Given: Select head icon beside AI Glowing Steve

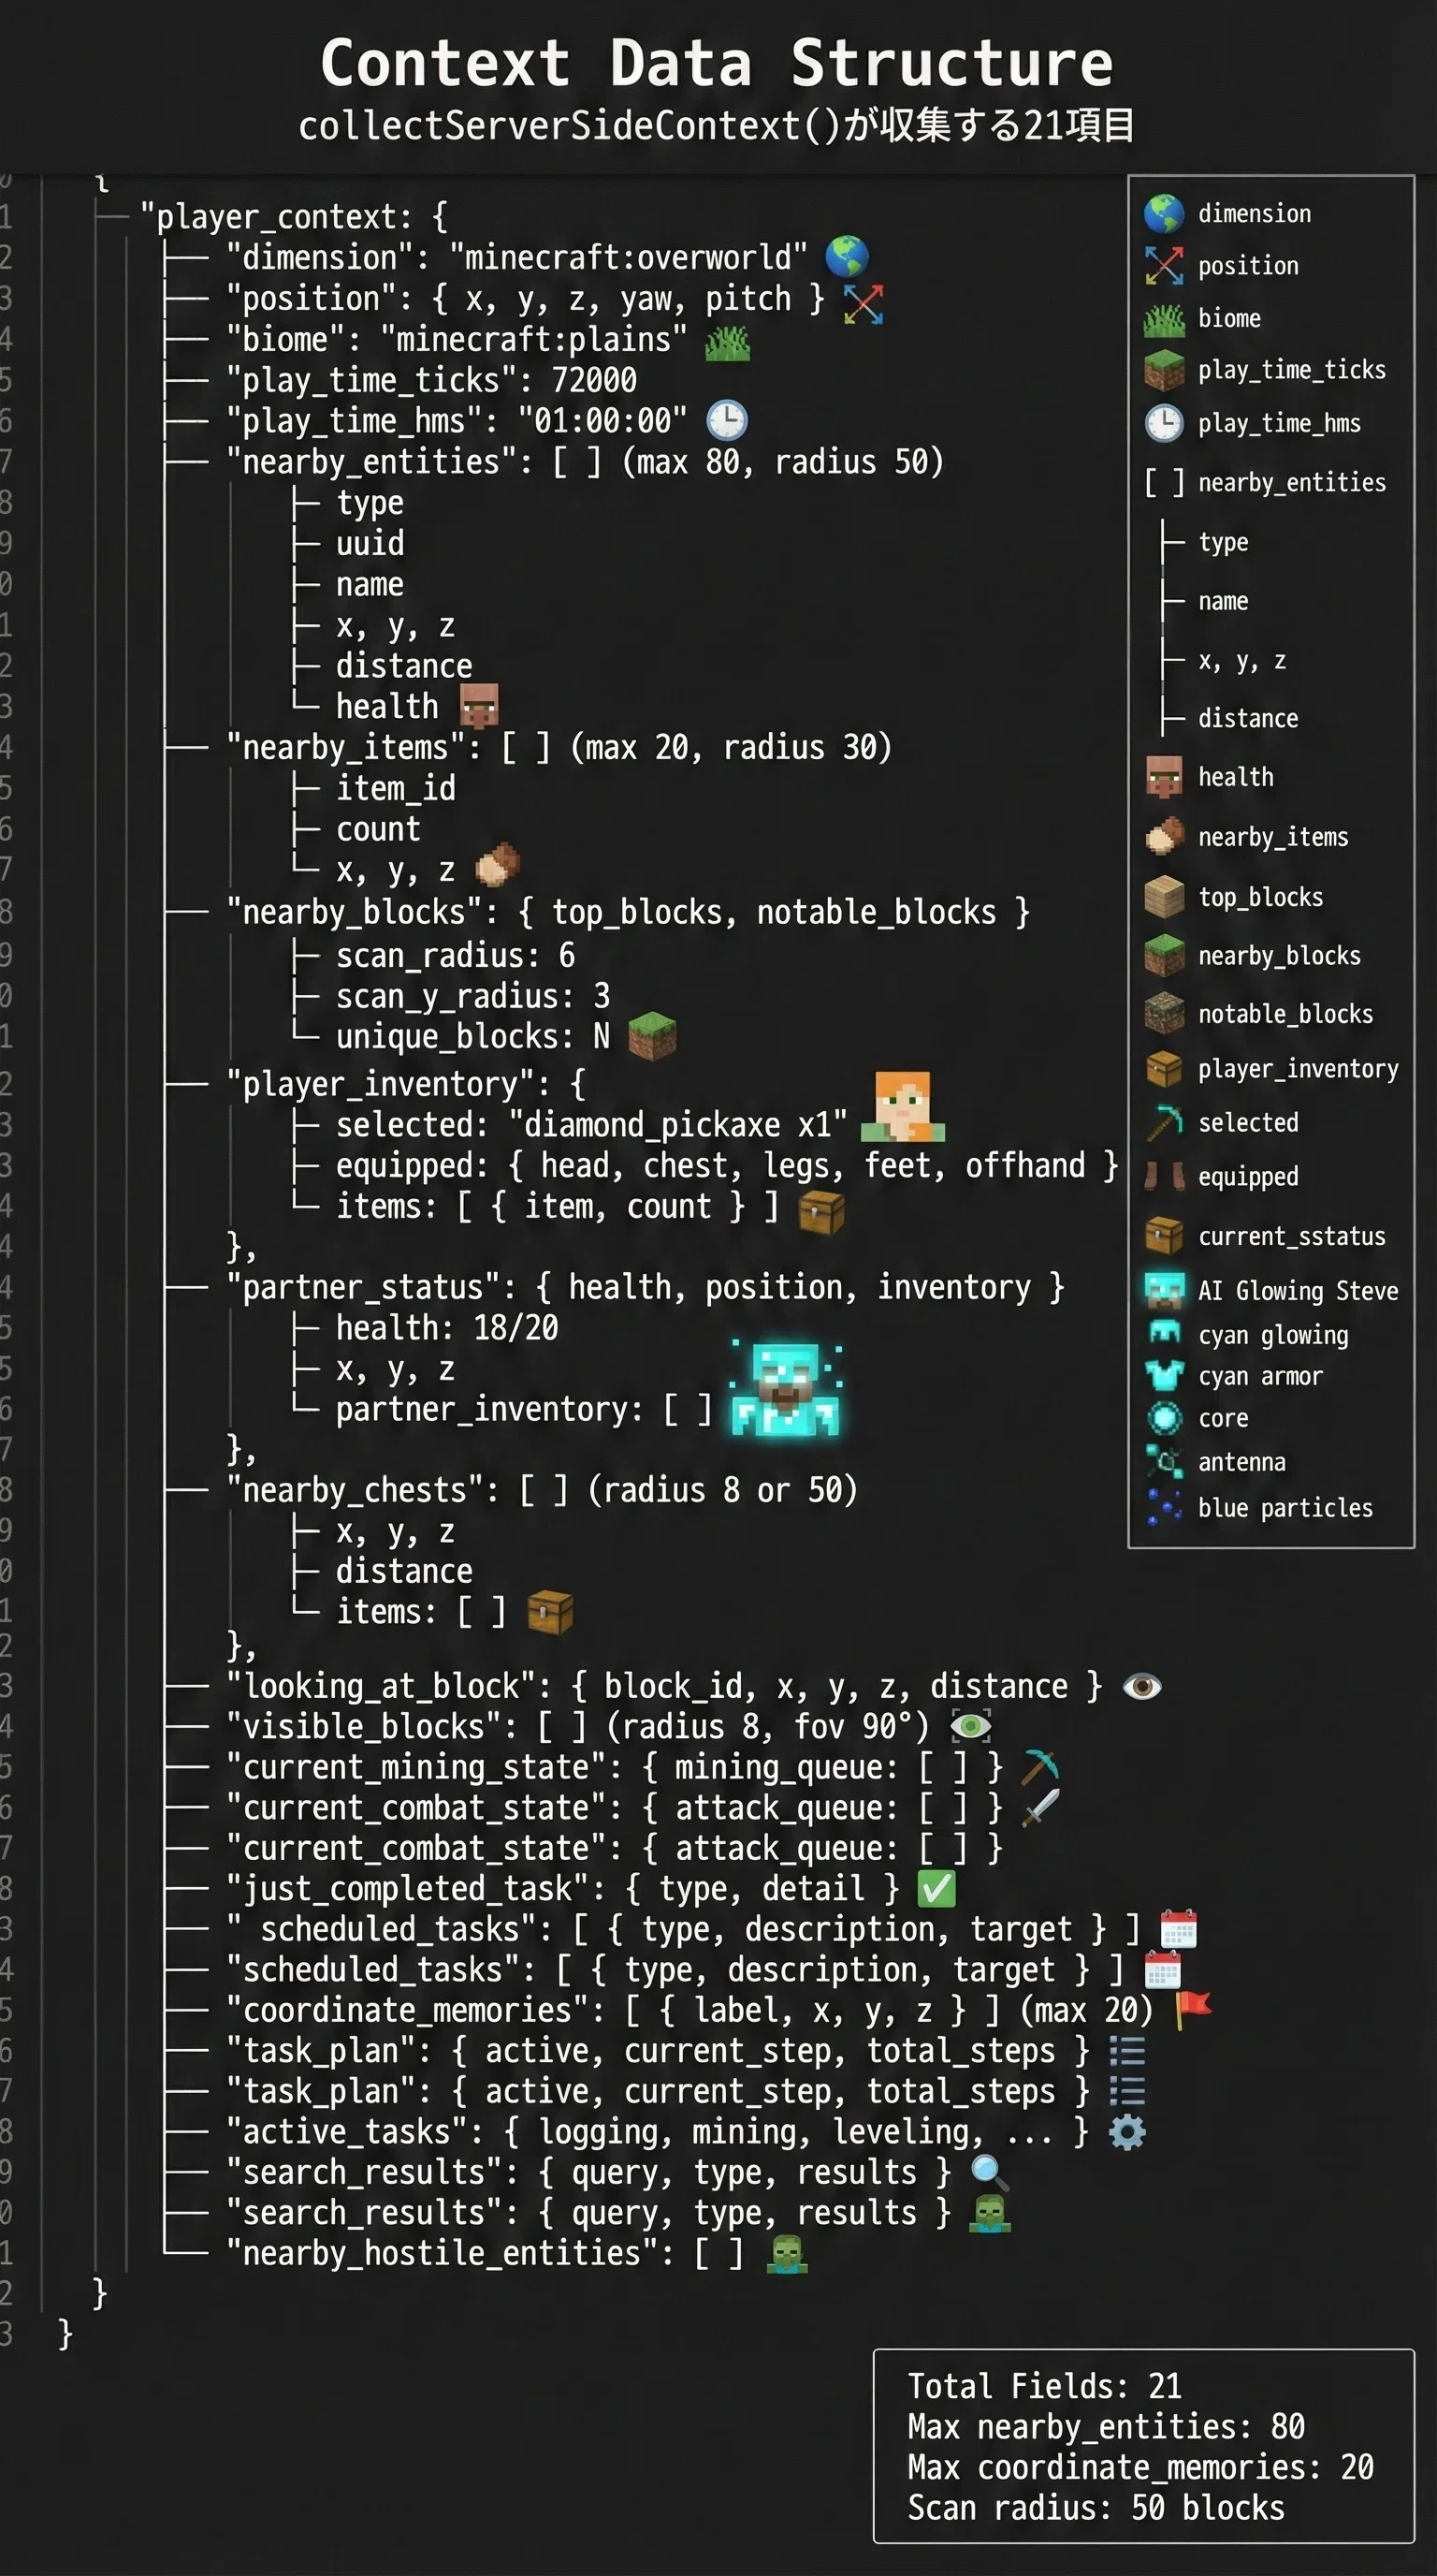Looking at the screenshot, I should [1164, 1290].
